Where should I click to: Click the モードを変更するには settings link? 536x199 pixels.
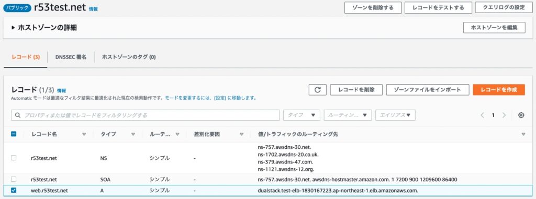click(210, 98)
